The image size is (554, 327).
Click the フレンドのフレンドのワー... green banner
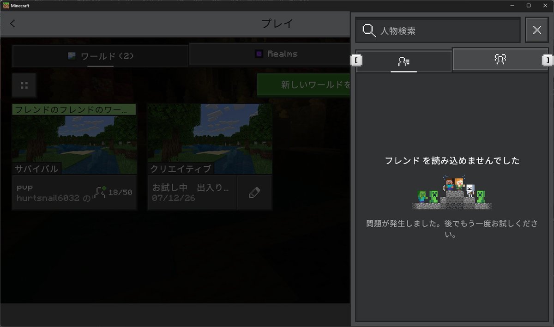tap(74, 109)
